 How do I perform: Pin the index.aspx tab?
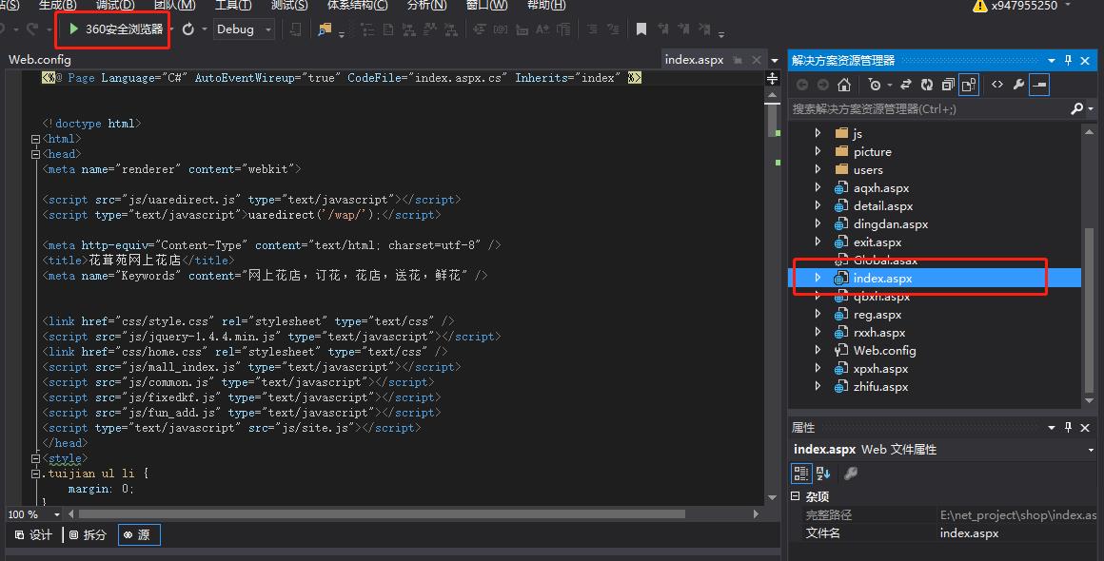point(738,61)
